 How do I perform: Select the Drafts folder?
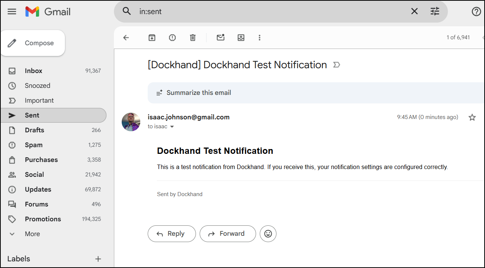tap(35, 130)
